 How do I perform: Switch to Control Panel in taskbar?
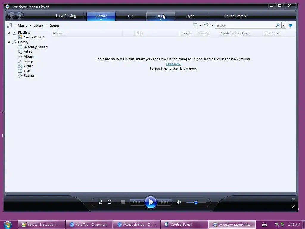tap(184, 225)
